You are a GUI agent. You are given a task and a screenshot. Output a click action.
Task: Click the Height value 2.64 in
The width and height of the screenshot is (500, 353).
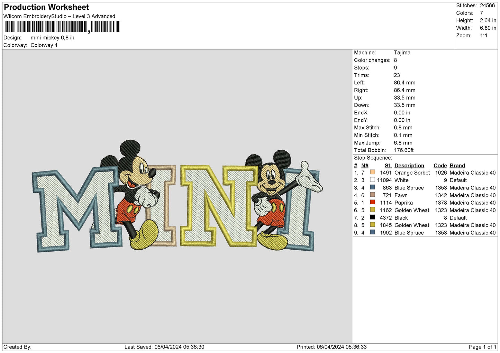click(x=488, y=20)
